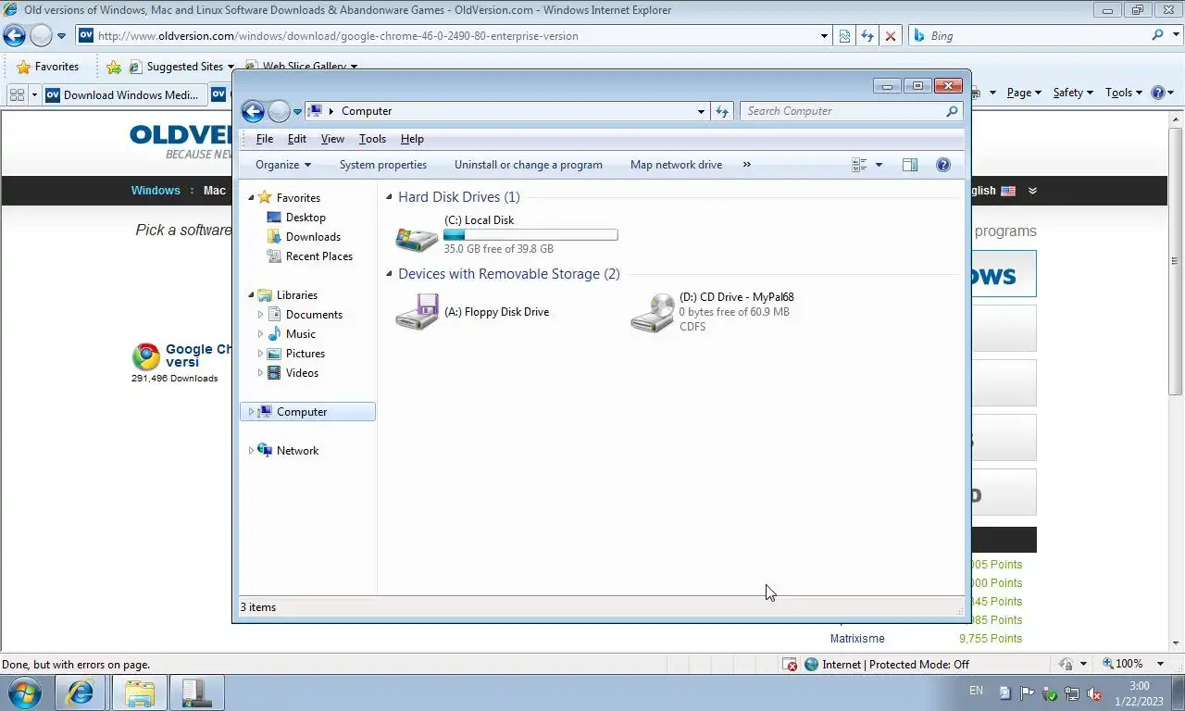Click the popup blocked icon in IE status bar
Screen dimensions: 1185x711
click(x=790, y=665)
